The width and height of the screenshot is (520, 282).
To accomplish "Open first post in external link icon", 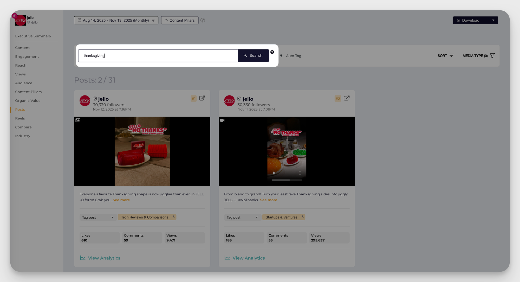I will 202,98.
